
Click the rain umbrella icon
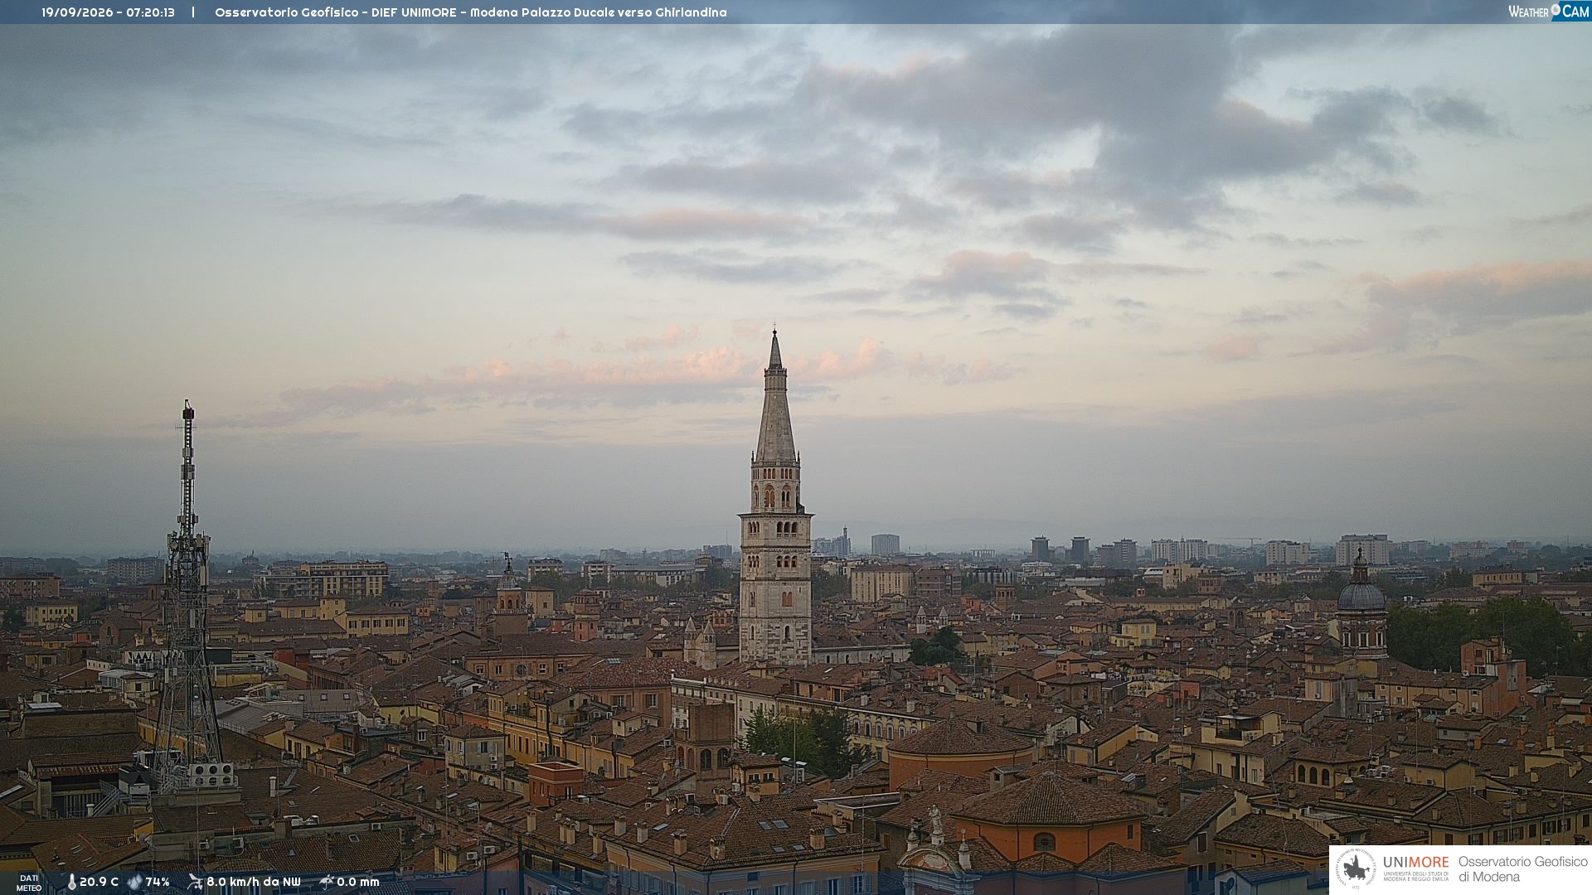coord(327,882)
